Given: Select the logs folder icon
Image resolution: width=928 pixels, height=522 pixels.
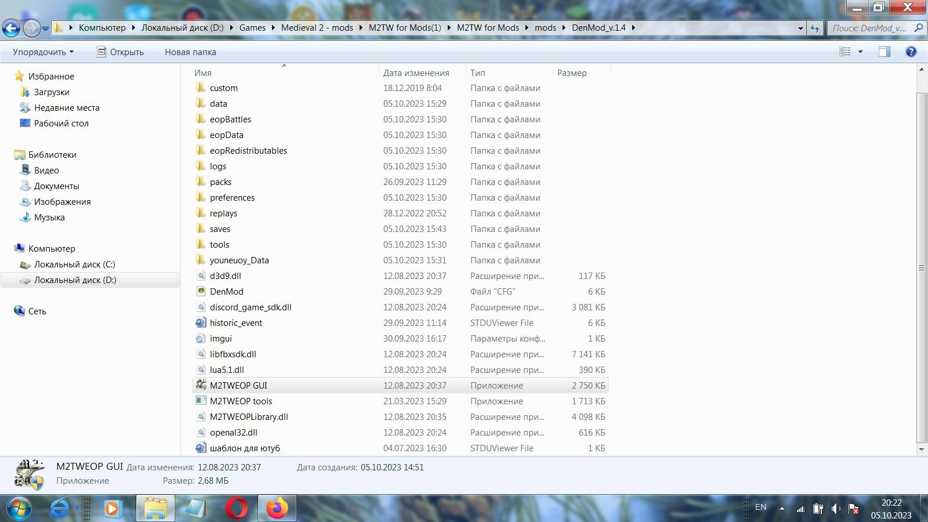Looking at the screenshot, I should pos(201,166).
